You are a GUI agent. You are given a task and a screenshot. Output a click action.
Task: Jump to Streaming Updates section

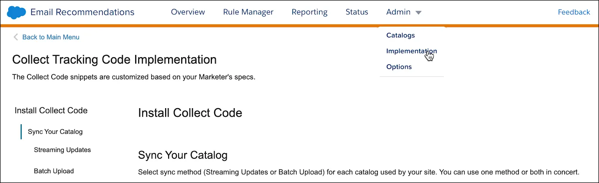62,150
